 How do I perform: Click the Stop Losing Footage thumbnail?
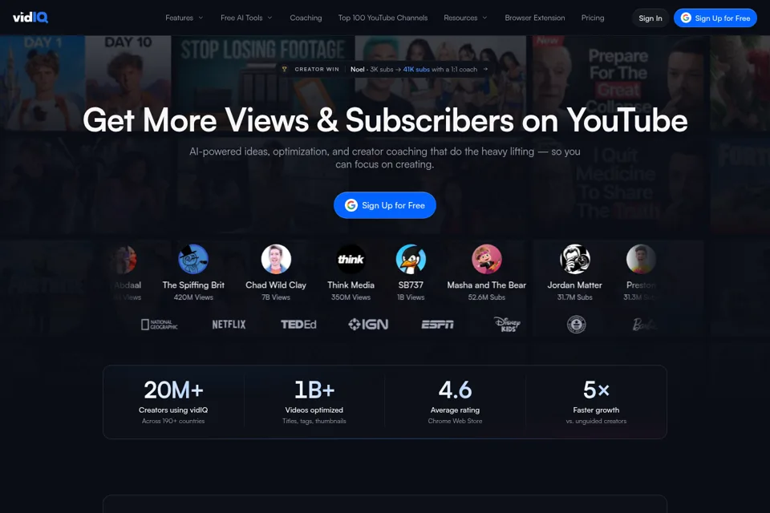(263, 83)
